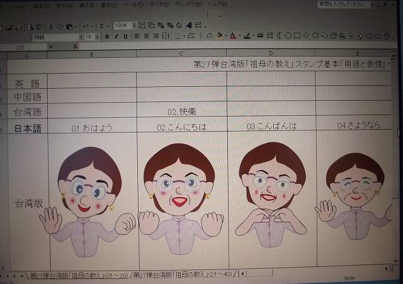Click the formula bar input area
Image resolution: width=403 pixels, height=284 pixels.
point(237,45)
